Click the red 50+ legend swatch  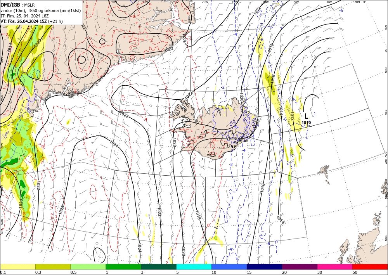coord(370,266)
